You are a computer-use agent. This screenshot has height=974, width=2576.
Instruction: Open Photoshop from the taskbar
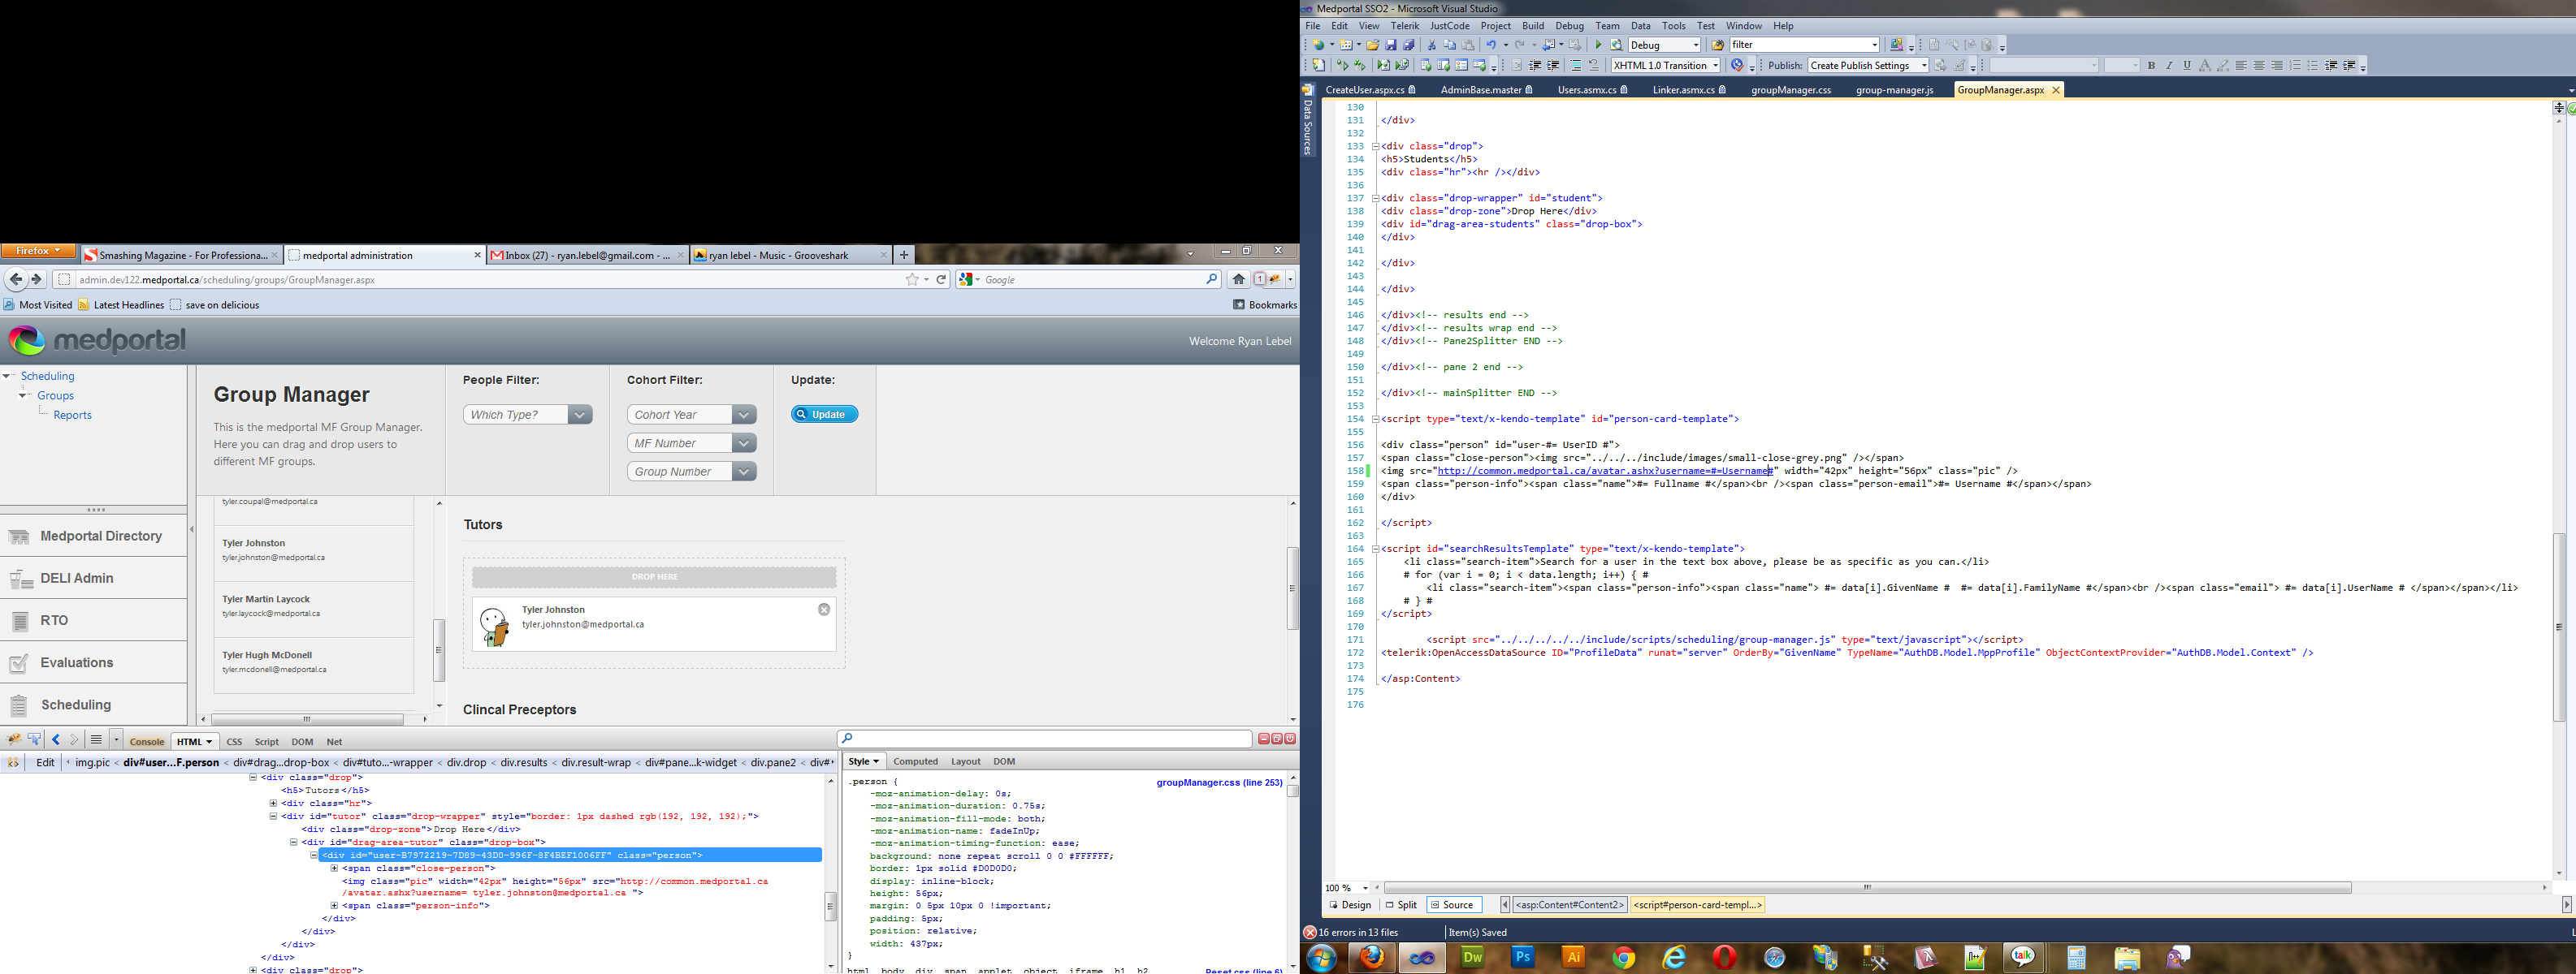(1522, 958)
